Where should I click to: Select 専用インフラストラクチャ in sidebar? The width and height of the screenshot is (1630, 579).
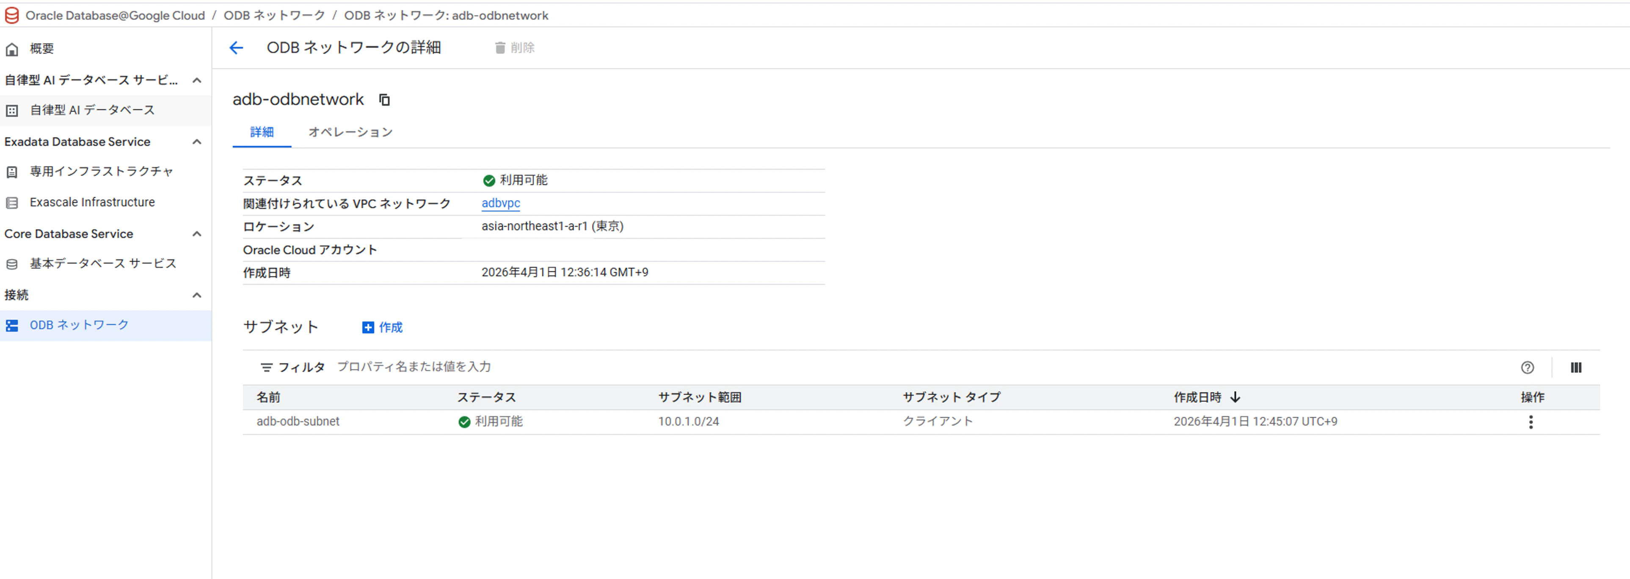[106, 171]
